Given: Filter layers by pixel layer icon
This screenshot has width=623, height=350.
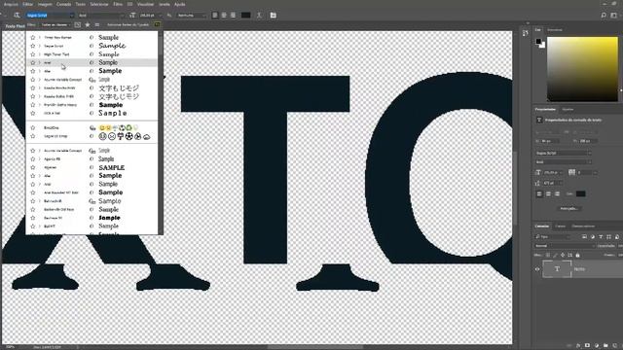Looking at the screenshot, I should point(584,237).
